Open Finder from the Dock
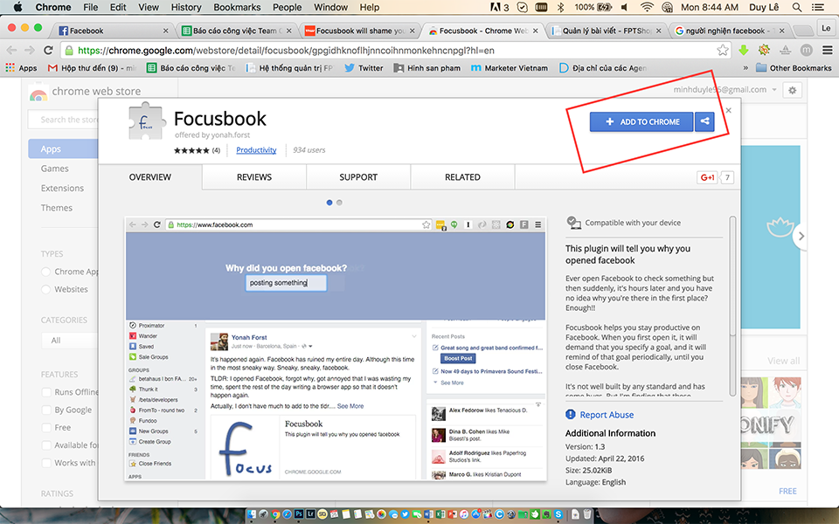 [252, 514]
